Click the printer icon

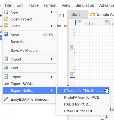point(6,68)
